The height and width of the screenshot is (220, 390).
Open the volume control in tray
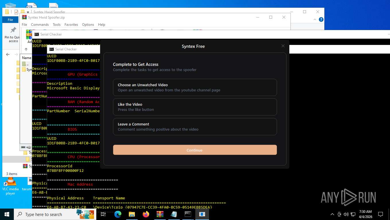tap(346, 214)
